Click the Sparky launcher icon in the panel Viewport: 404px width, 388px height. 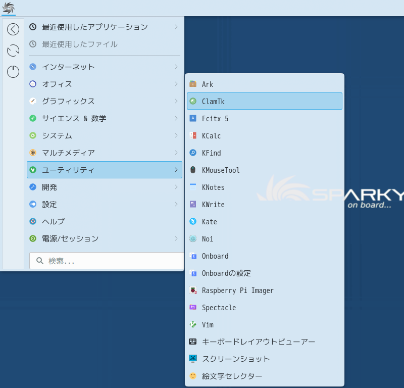(9, 8)
